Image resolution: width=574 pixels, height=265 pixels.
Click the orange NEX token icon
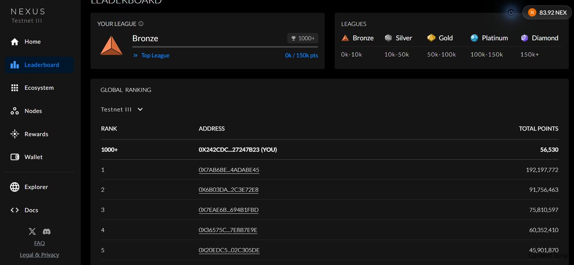(x=532, y=12)
